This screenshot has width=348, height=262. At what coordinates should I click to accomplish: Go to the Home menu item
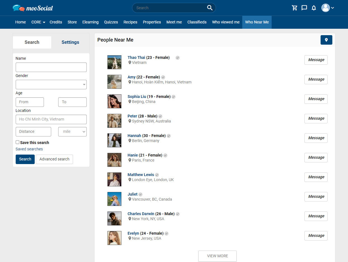point(20,22)
